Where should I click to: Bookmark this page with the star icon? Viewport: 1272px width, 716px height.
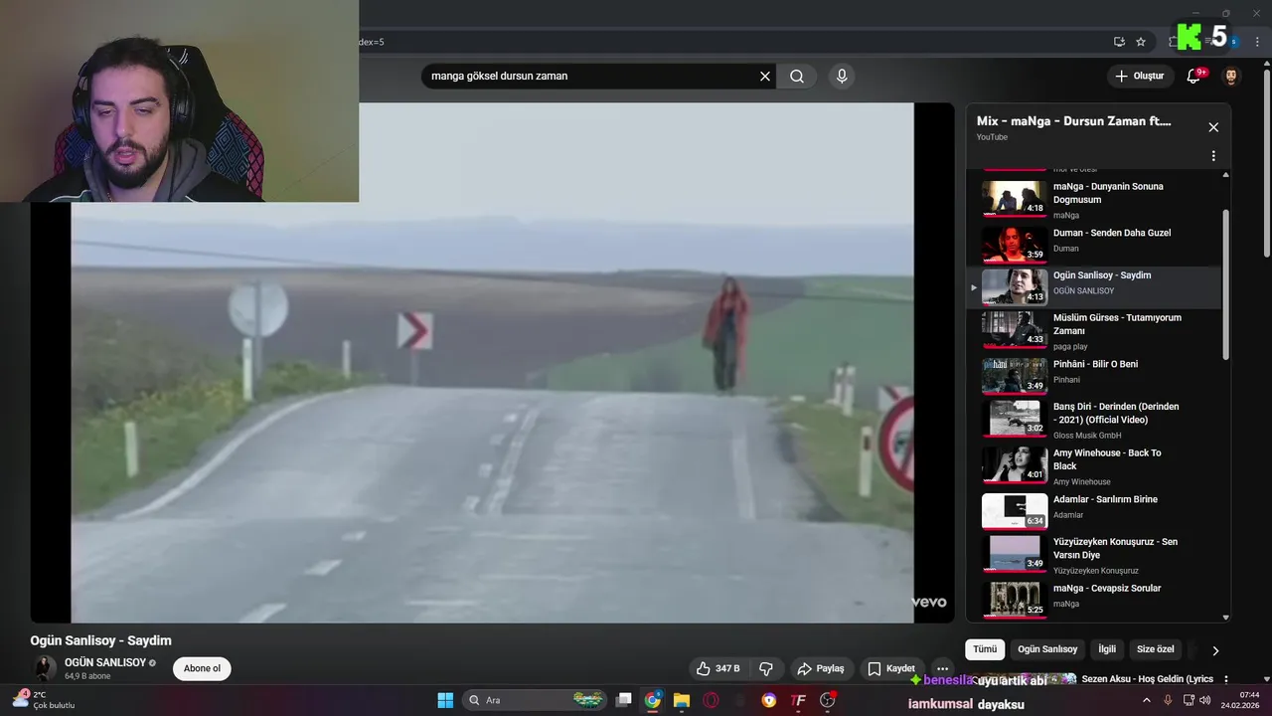coord(1141,42)
